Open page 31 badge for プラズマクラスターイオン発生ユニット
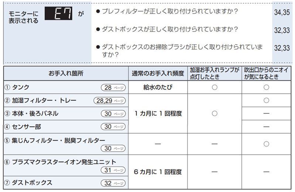Image resolution: width=295 pixels, height=192 pixels. point(113,170)
